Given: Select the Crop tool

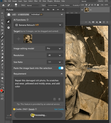Looking at the screenshot, I should (x=2, y=27).
